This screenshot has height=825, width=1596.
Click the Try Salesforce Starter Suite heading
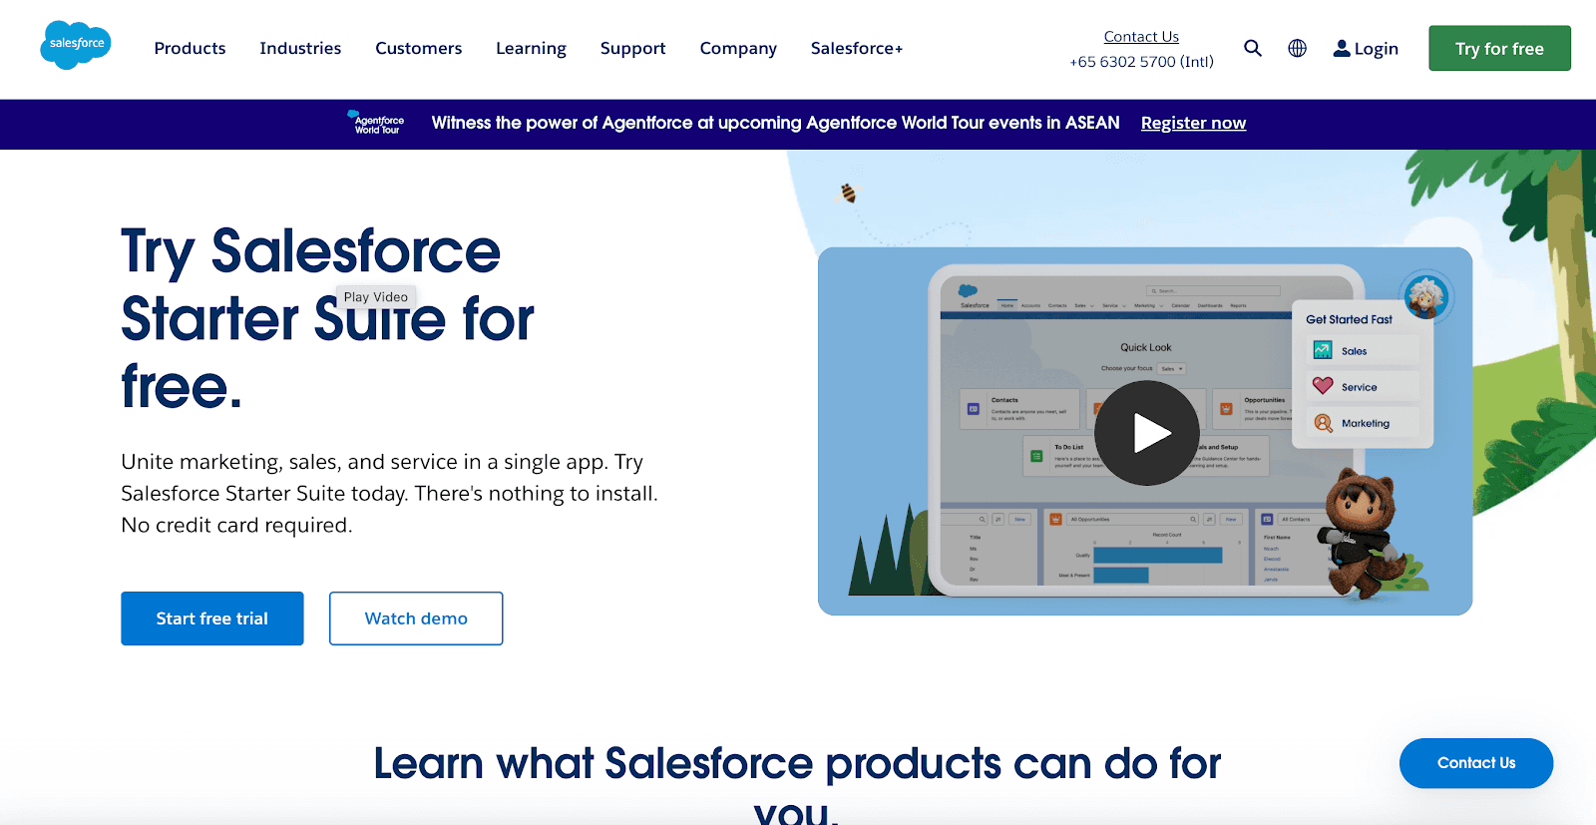[327, 318]
